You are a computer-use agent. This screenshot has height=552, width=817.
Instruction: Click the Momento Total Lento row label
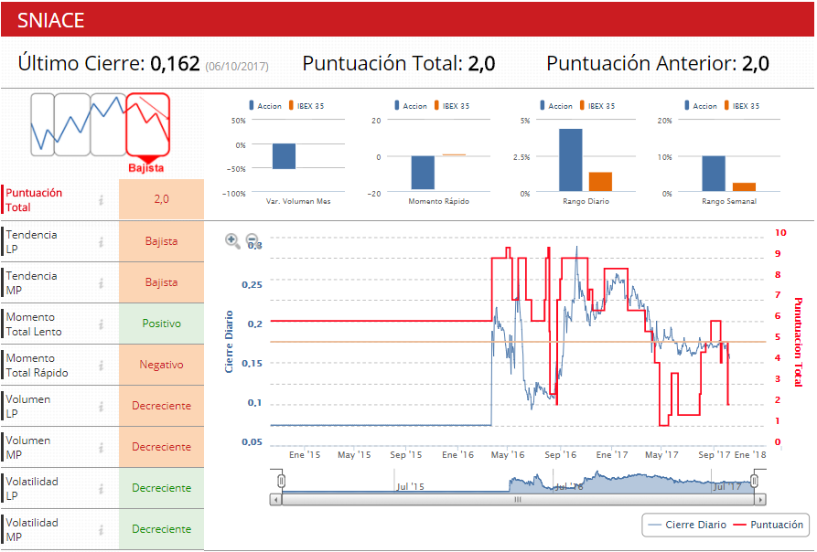tap(33, 324)
